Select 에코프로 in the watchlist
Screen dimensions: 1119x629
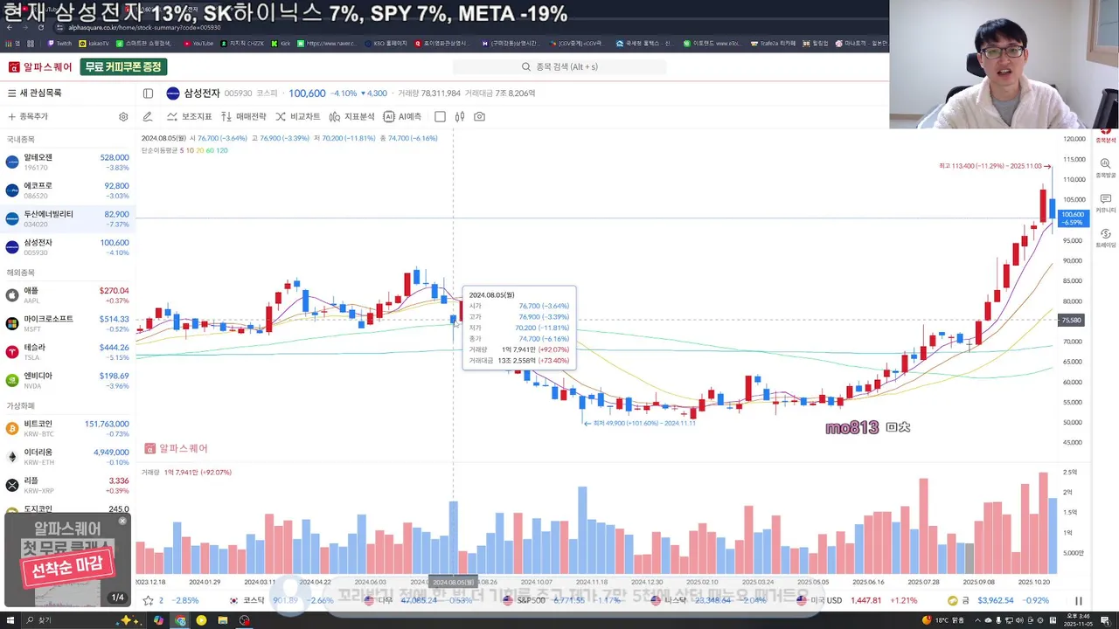coord(67,190)
